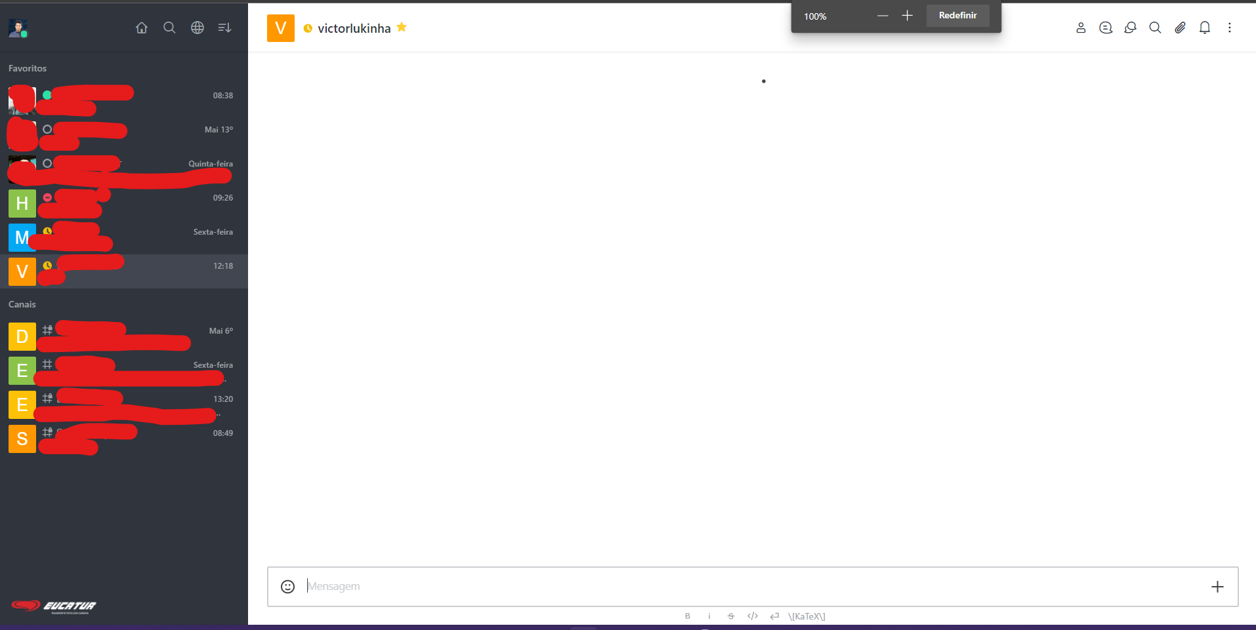This screenshot has width=1256, height=630.
Task: Open the emoji picker
Action: [x=287, y=587]
